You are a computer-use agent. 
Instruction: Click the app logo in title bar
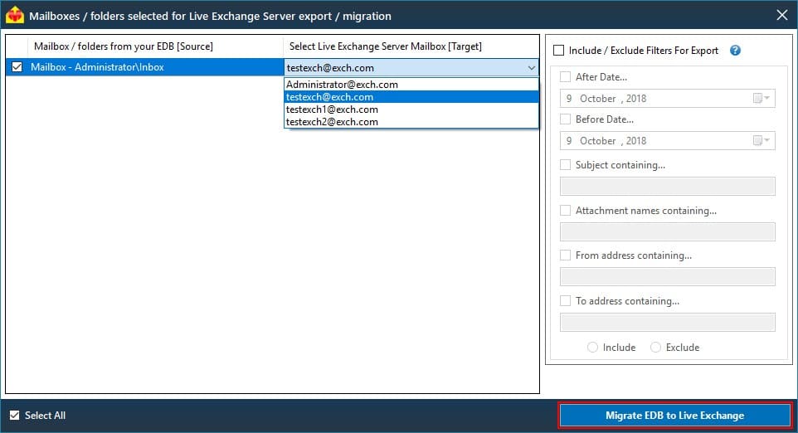coord(14,15)
